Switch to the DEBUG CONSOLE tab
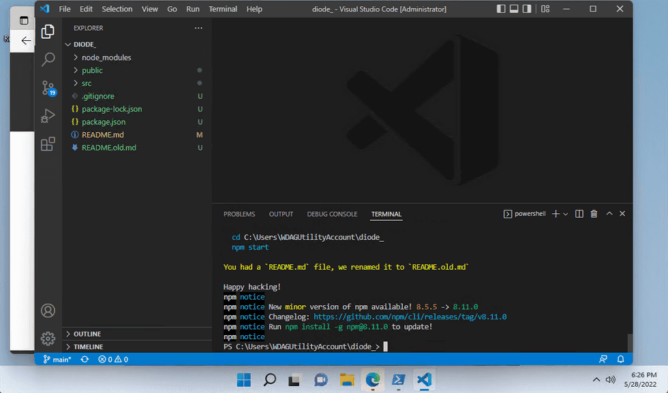The image size is (668, 393). pos(333,214)
